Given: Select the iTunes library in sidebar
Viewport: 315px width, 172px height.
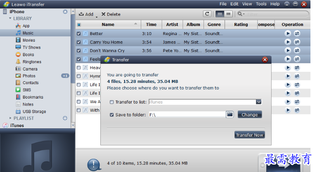Looking at the screenshot, I should pyautogui.click(x=17, y=125).
